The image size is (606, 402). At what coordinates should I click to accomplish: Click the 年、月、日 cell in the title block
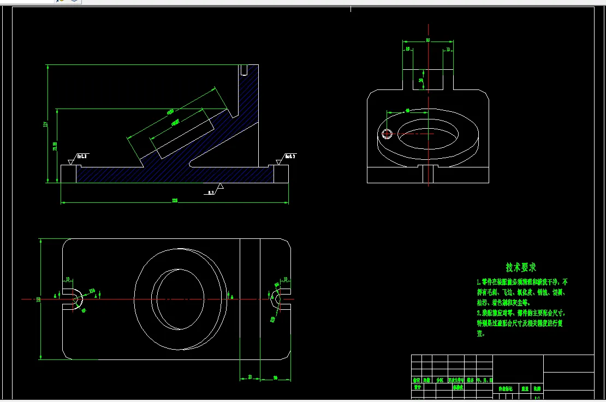pos(485,380)
